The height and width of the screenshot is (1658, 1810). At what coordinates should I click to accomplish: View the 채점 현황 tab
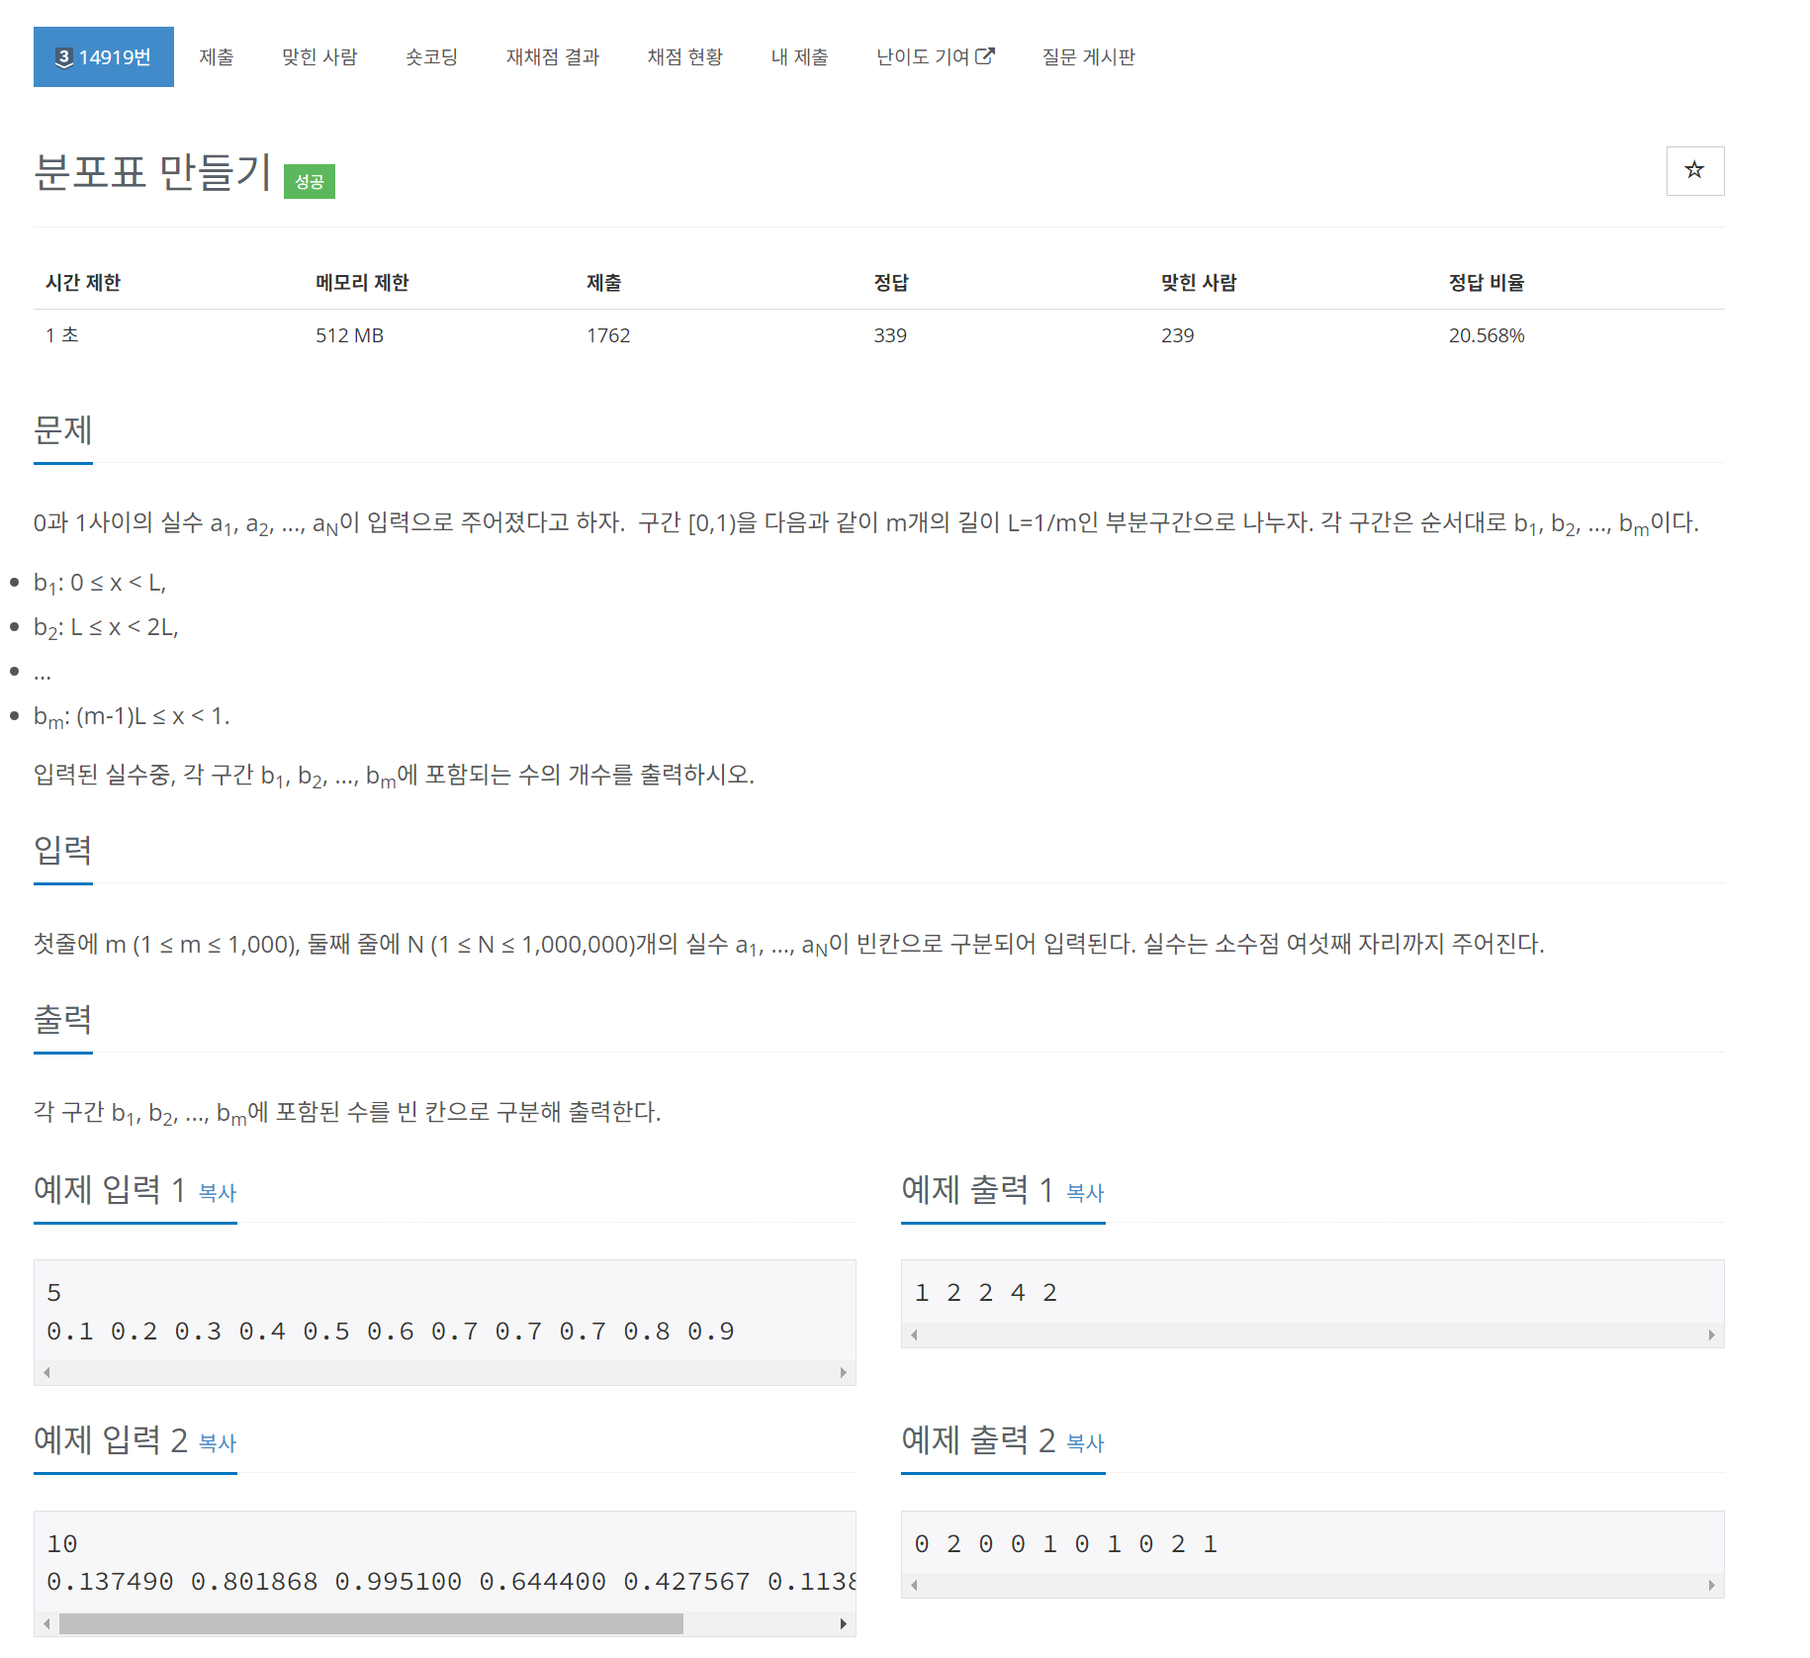(685, 56)
